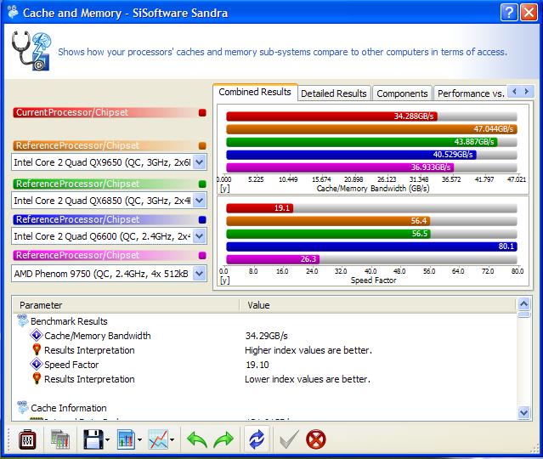Click the Sandra title bar icon
The height and width of the screenshot is (459, 543).
pyautogui.click(x=13, y=13)
